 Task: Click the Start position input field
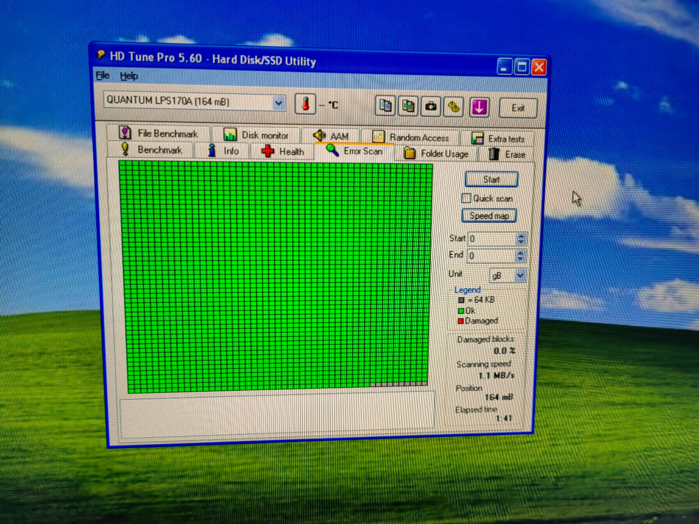[x=492, y=238]
